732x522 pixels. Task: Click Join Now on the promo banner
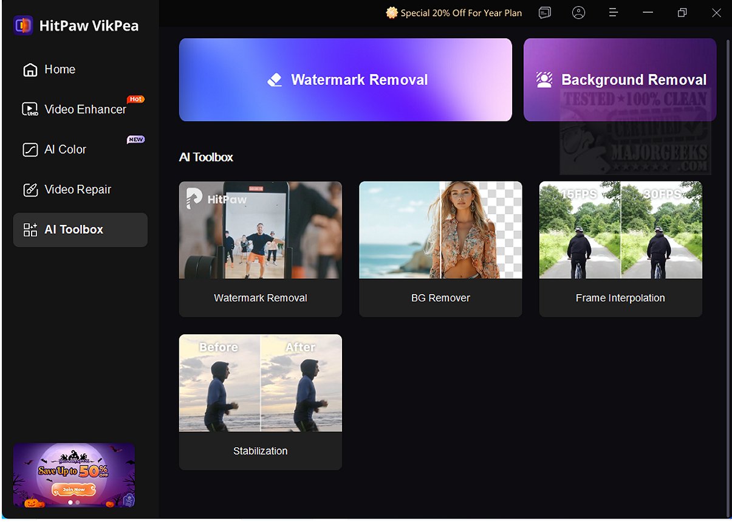pyautogui.click(x=74, y=489)
